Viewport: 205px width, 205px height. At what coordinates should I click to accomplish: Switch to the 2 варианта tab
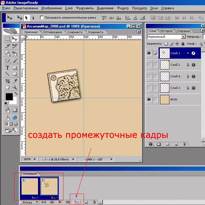(x=75, y=32)
